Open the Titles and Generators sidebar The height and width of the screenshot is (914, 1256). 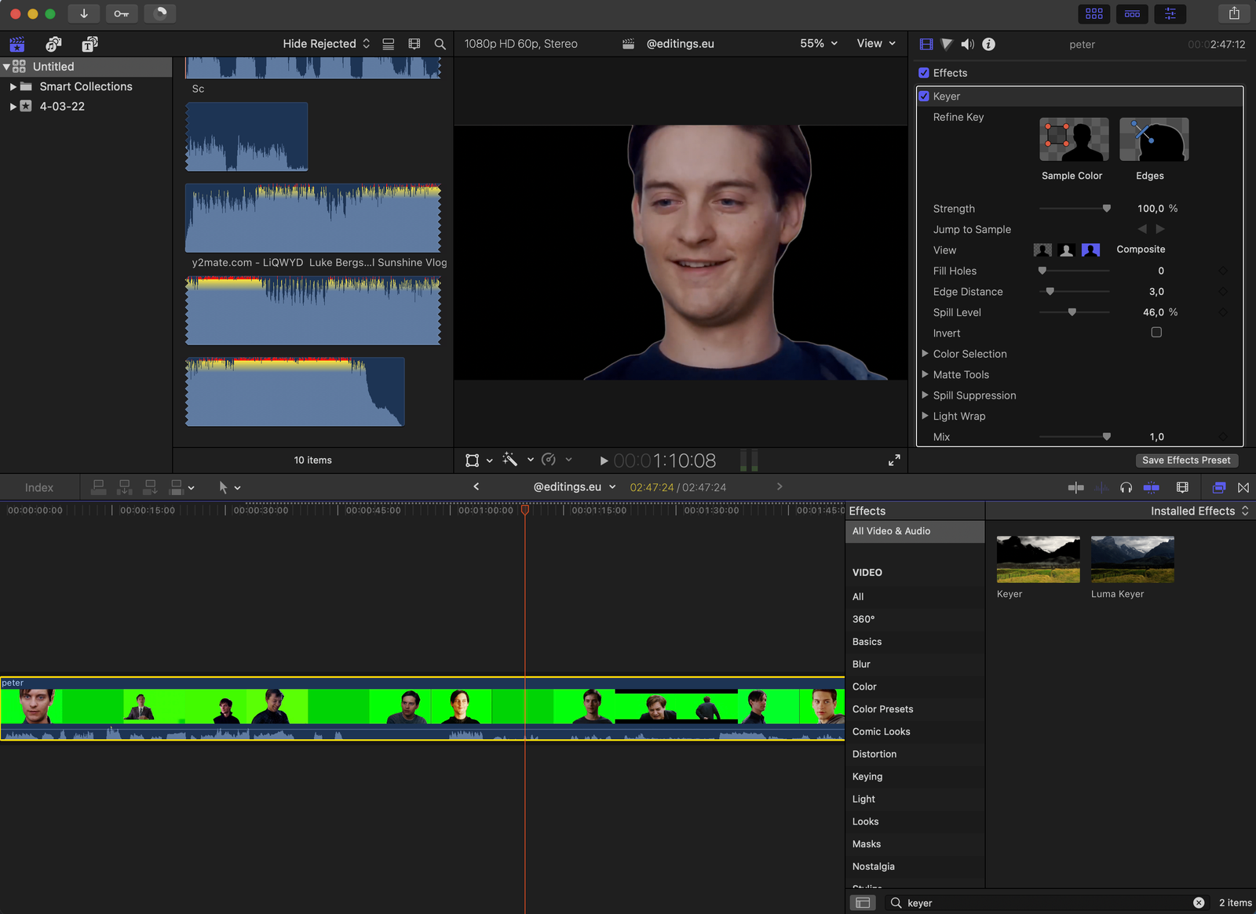pyautogui.click(x=89, y=44)
